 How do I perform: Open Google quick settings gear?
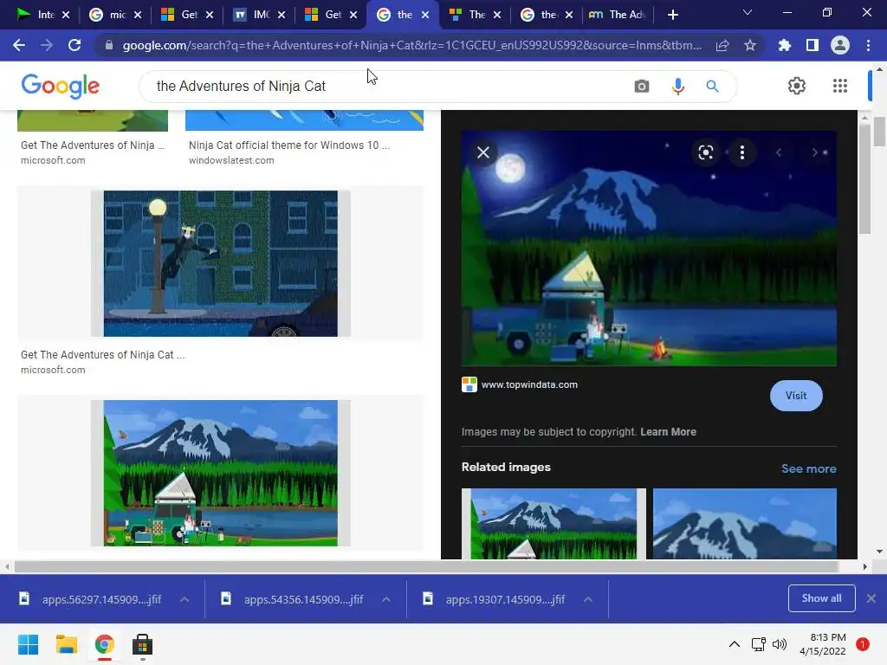[797, 86]
